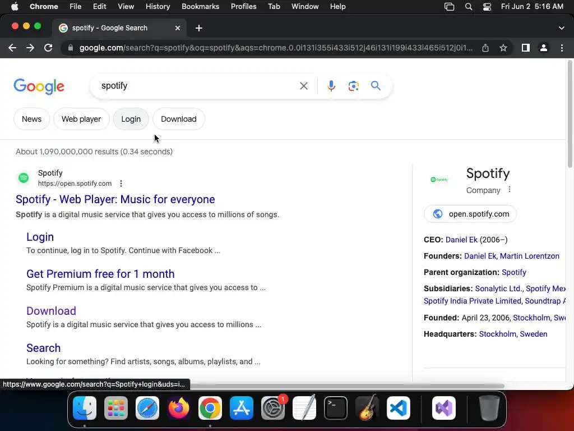Open Terminal from the Dock

click(x=336, y=408)
